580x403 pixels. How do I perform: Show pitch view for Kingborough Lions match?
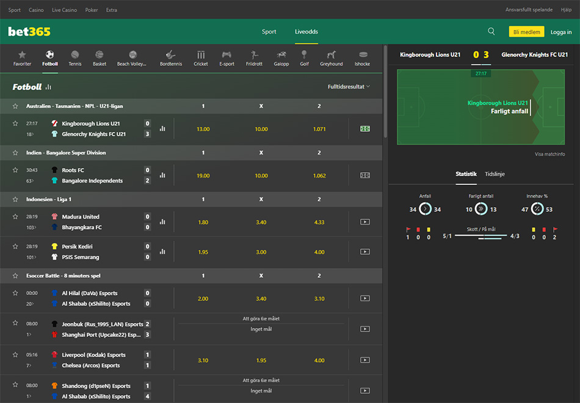[x=365, y=129]
